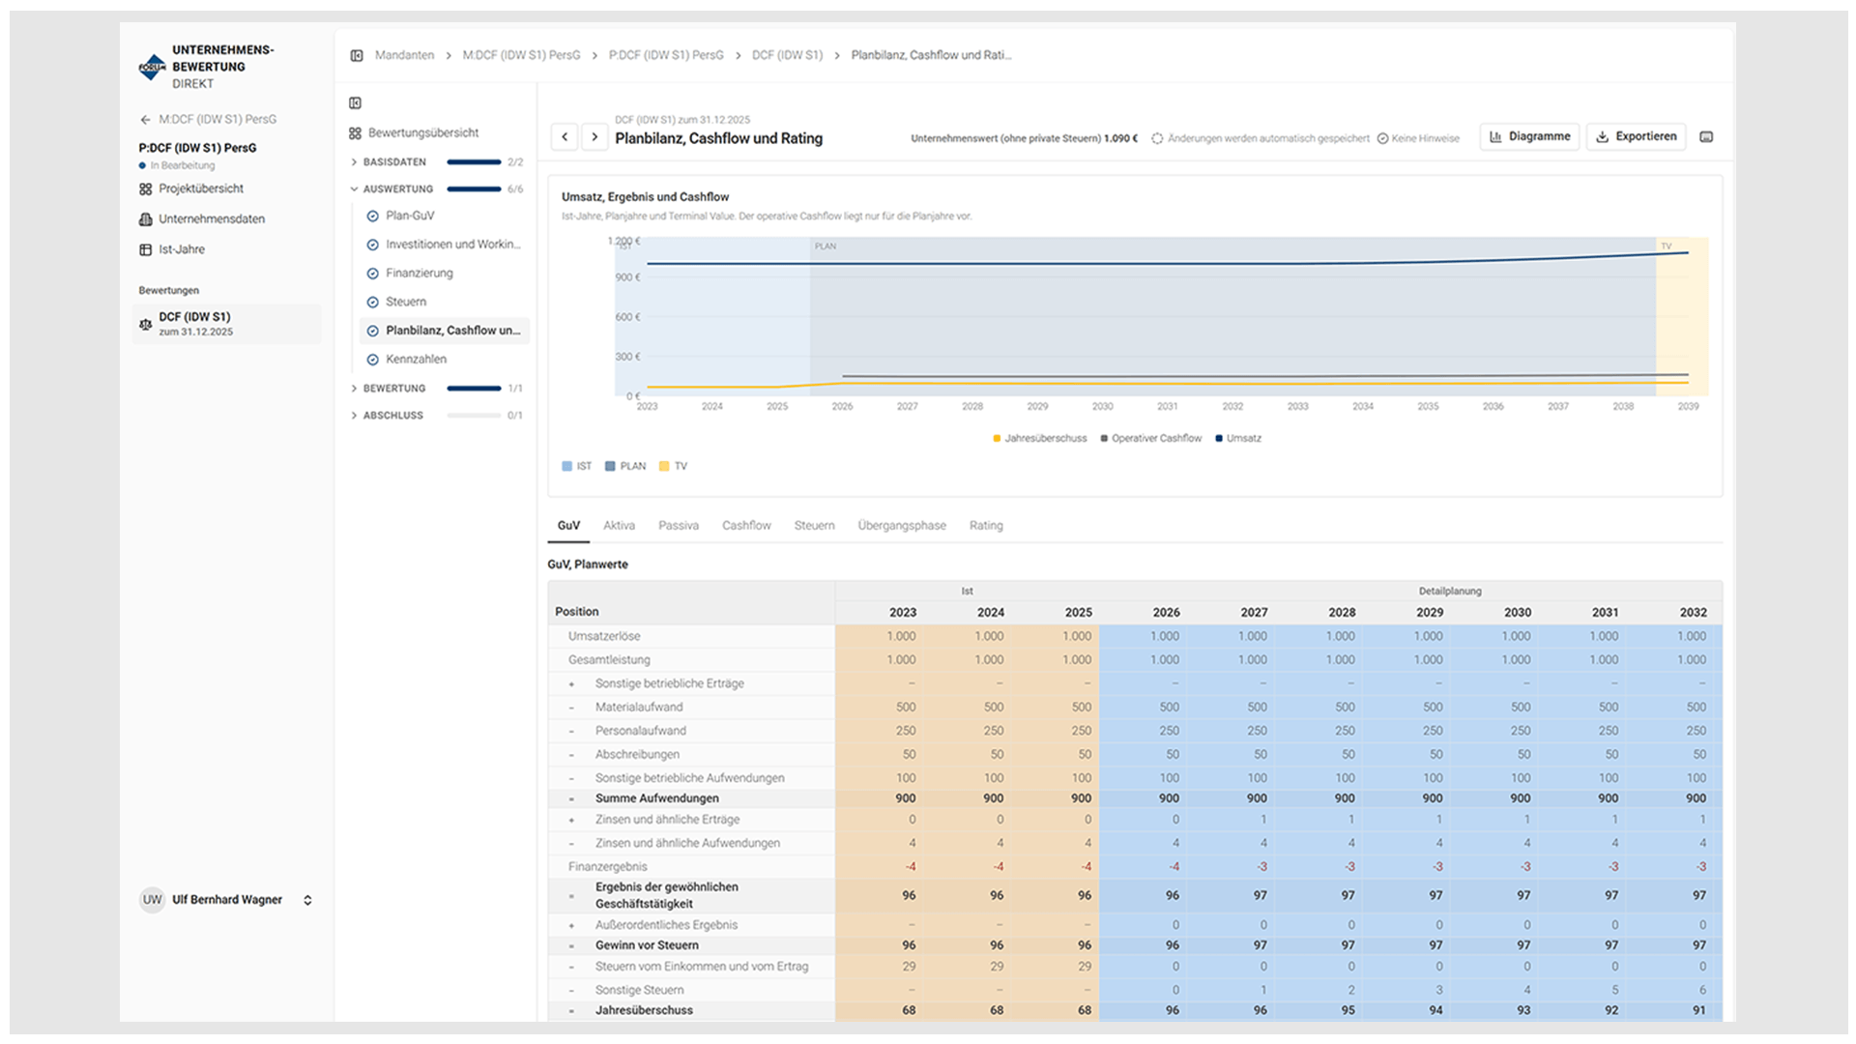Click check icon next to Kennzahlen
Viewport: 1856px width, 1044px height.
372,360
